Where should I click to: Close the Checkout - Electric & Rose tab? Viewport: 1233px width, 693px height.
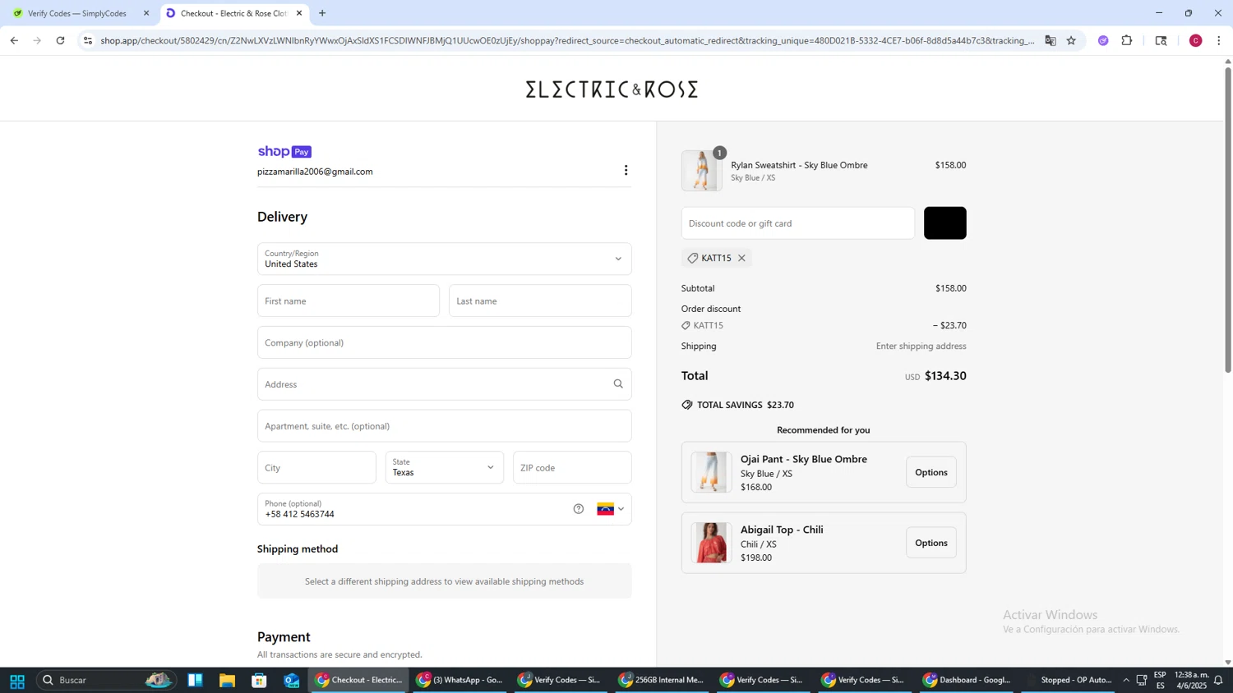point(299,13)
